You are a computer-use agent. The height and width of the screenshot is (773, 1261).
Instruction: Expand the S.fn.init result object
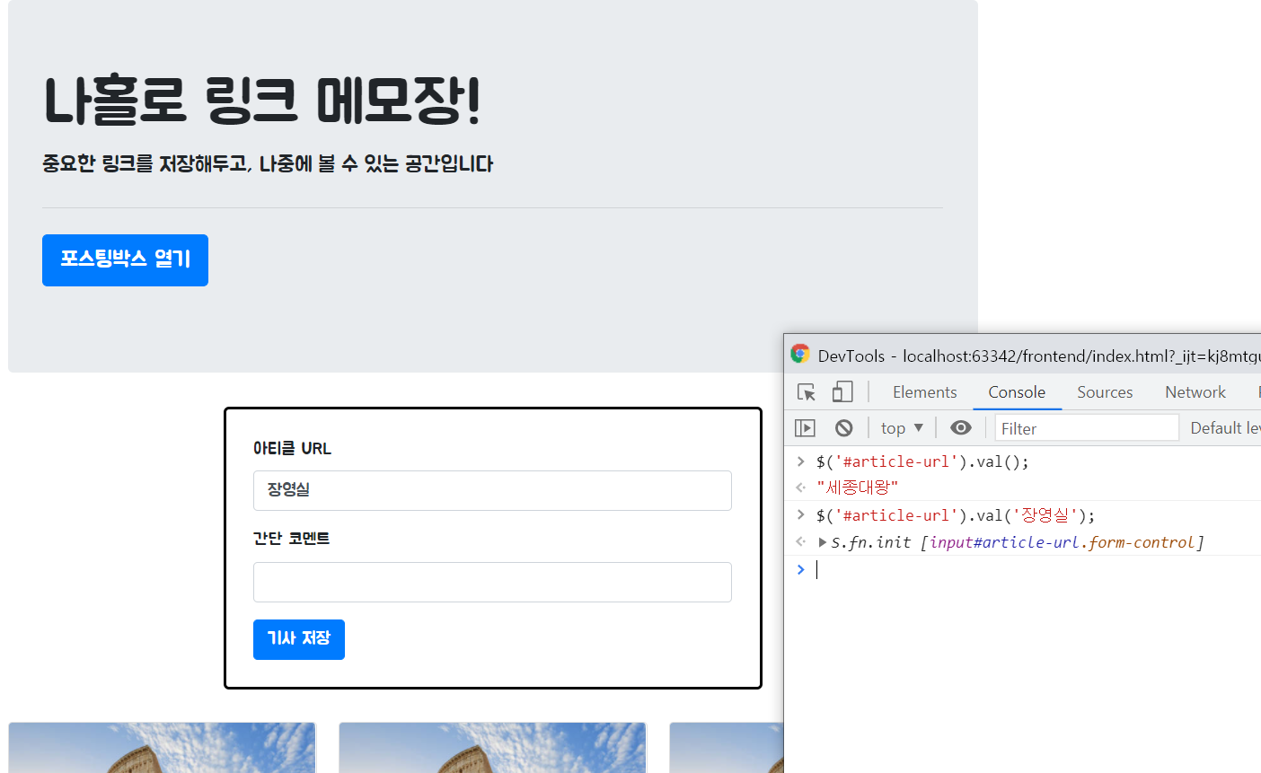(823, 542)
